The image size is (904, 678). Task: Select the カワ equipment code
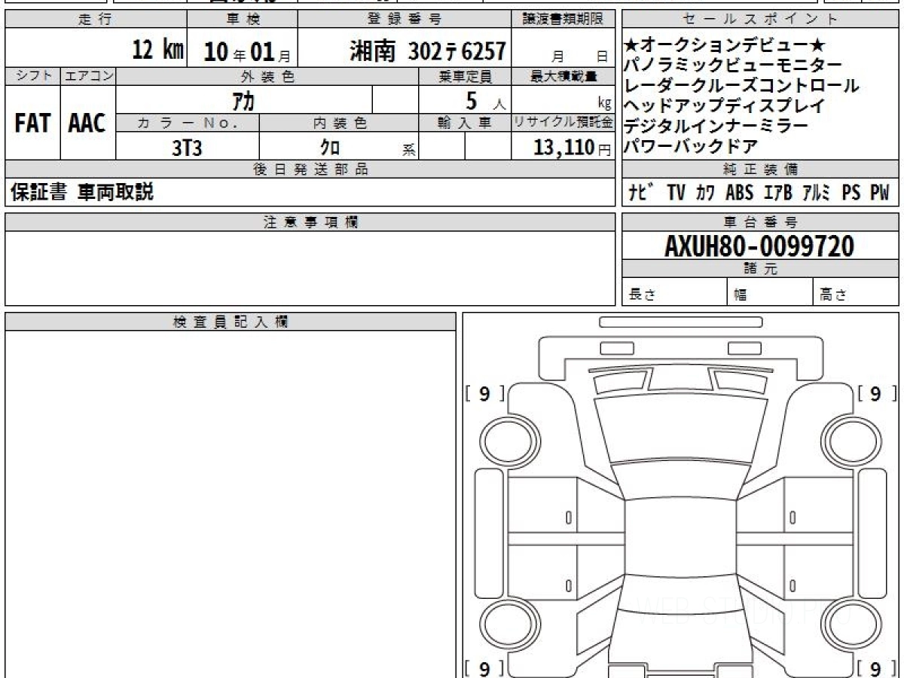pyautogui.click(x=706, y=193)
